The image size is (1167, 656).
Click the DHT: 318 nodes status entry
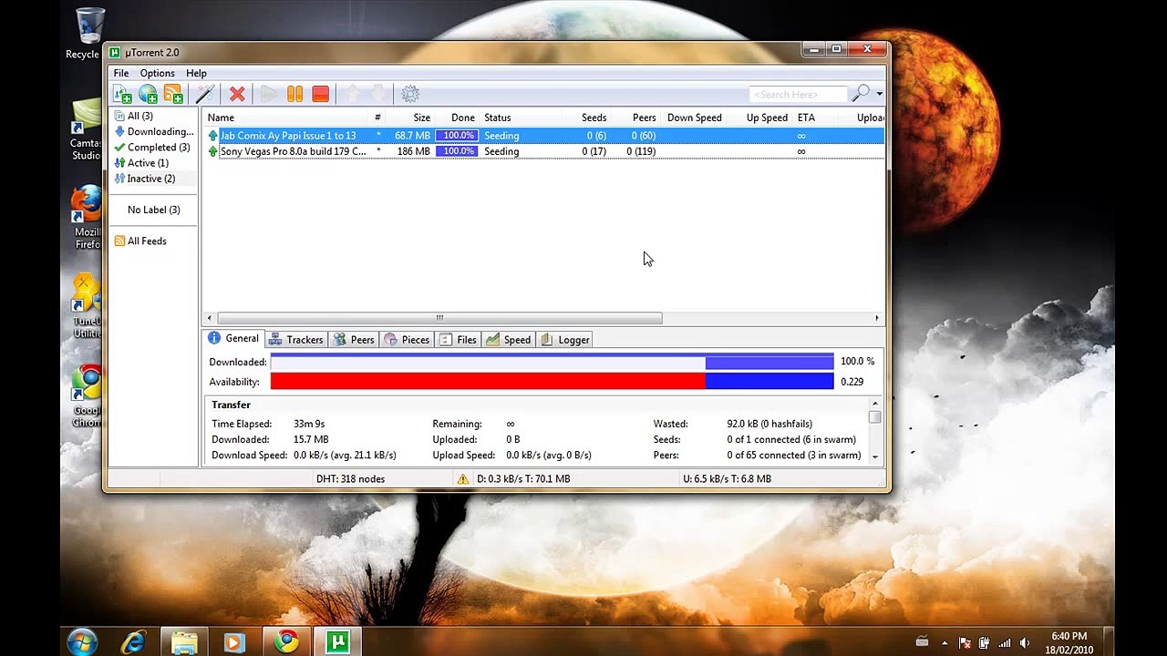(350, 478)
